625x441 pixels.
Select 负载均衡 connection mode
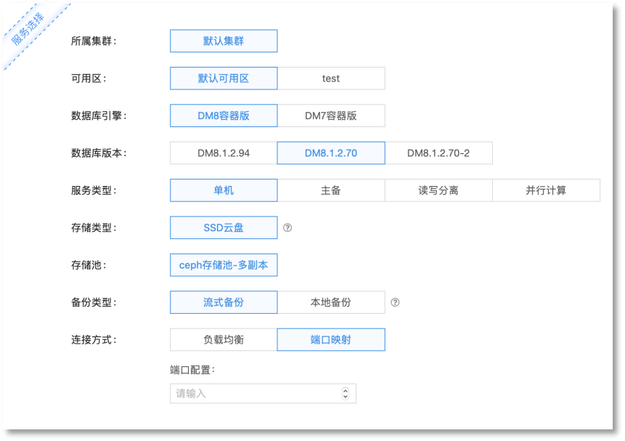(x=223, y=339)
